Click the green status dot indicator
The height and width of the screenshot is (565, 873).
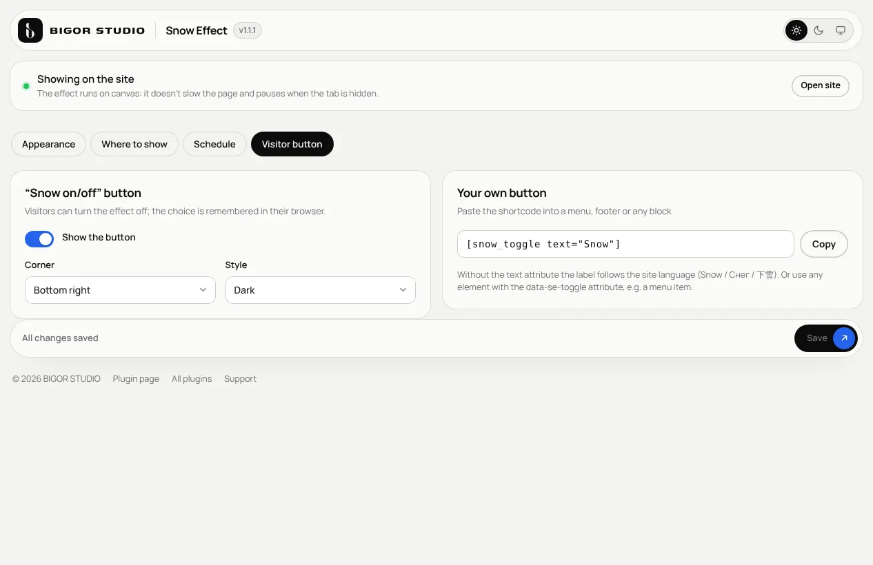coord(26,86)
